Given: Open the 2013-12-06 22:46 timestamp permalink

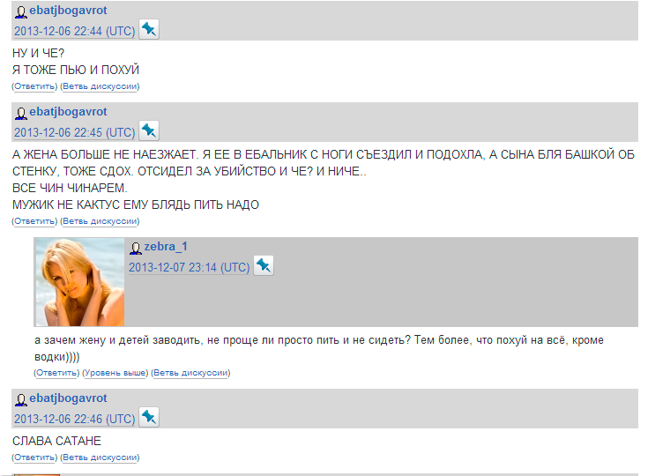Looking at the screenshot, I should pos(74,420).
